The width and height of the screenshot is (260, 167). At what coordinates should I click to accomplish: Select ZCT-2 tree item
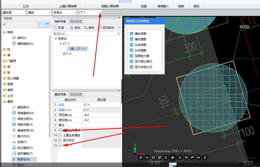point(67,54)
